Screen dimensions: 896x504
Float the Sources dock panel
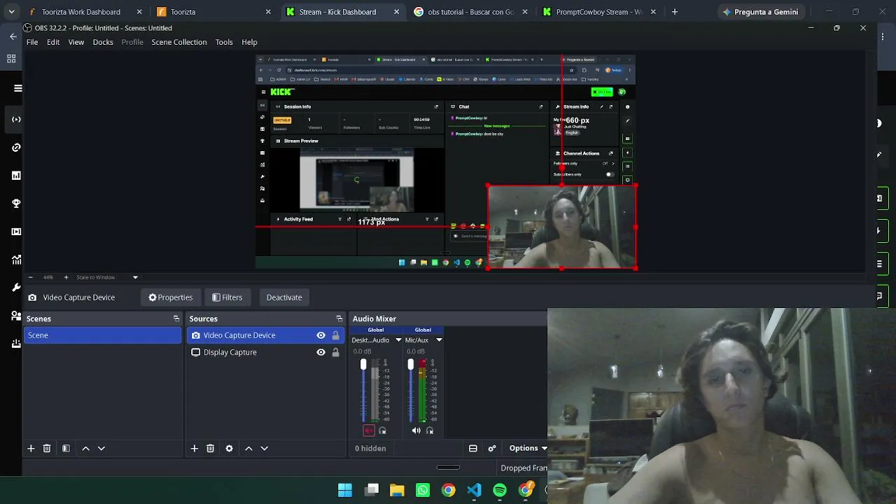(339, 318)
